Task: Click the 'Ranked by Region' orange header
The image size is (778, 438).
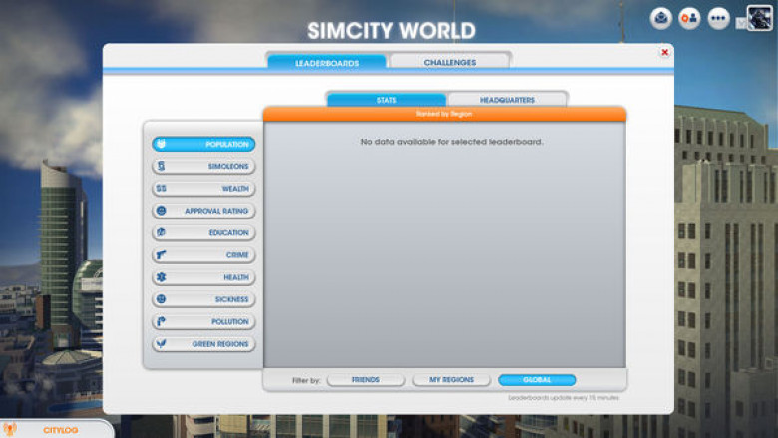Action: coord(444,114)
